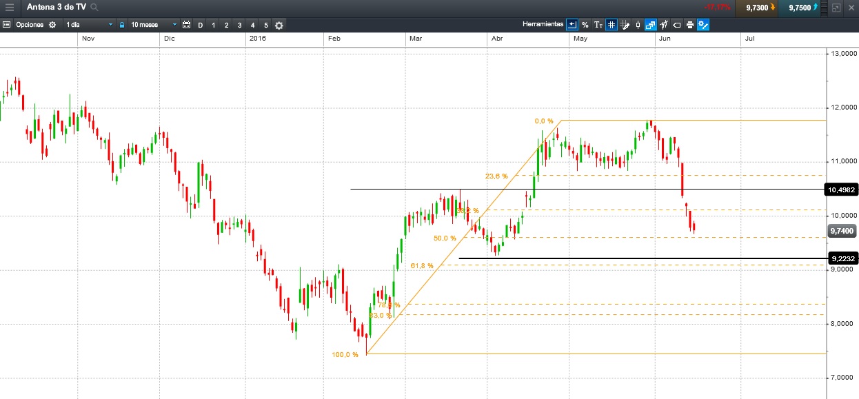Open the Opciones settings menu
Viewport: 859px width, 399px height.
point(30,25)
